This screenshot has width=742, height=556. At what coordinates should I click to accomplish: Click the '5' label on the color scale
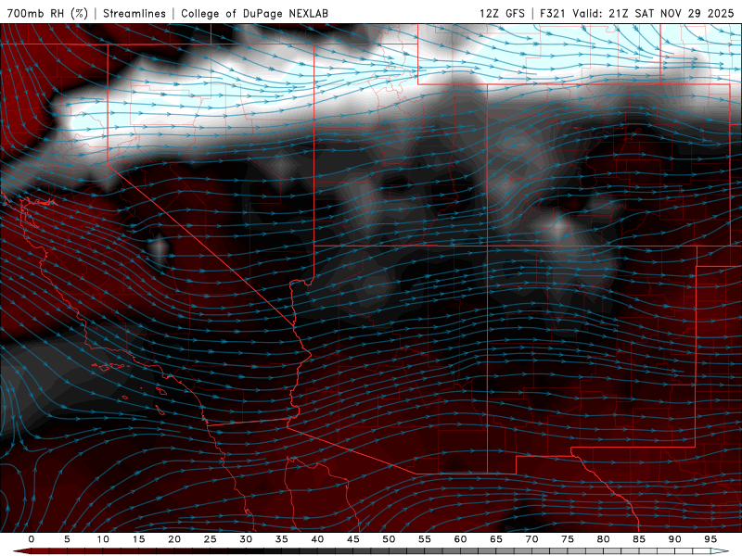coord(67,539)
